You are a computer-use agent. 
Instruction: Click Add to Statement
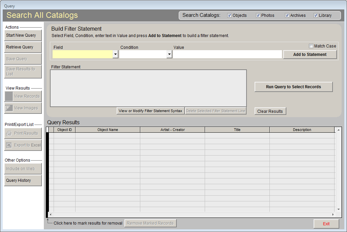click(310, 54)
